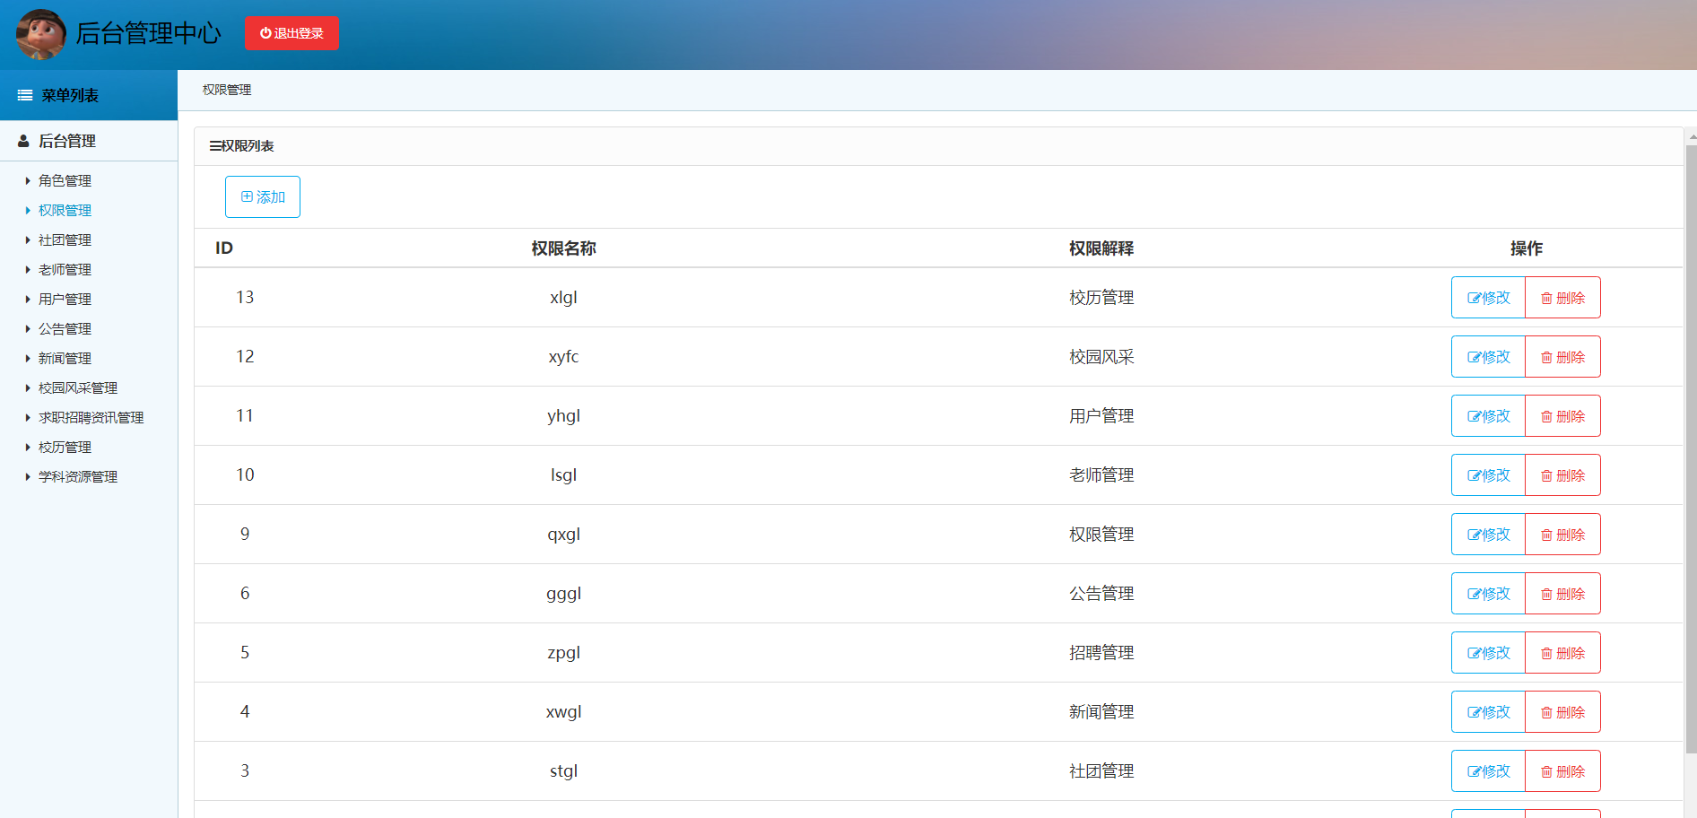Click the 操作 column header
1697x818 pixels.
click(x=1526, y=248)
